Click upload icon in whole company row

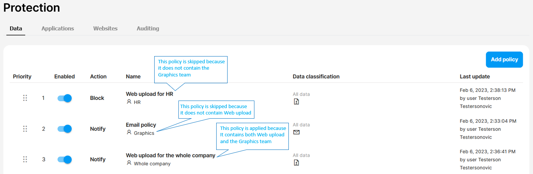click(x=296, y=163)
